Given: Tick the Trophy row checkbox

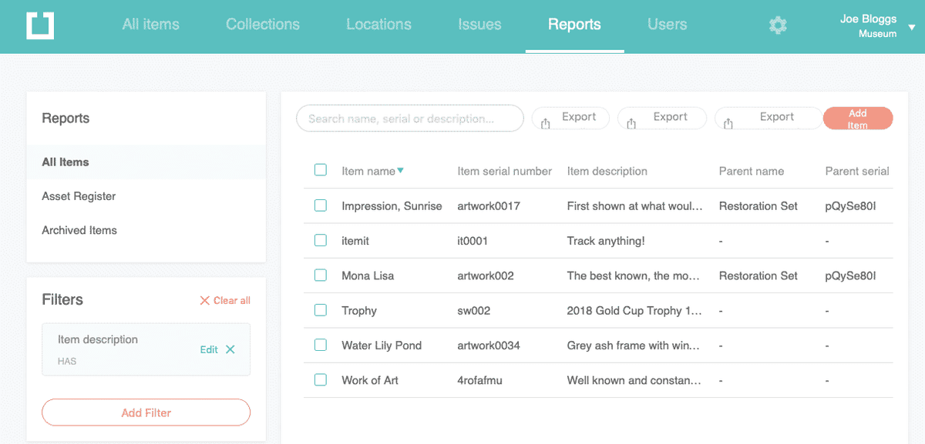Looking at the screenshot, I should point(321,310).
